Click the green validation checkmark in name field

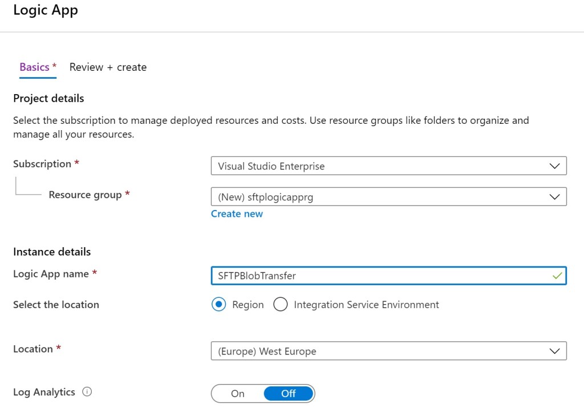[557, 276]
